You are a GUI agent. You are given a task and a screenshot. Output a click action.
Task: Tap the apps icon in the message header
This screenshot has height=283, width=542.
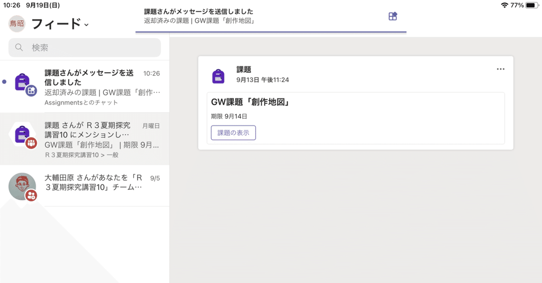[x=392, y=16]
